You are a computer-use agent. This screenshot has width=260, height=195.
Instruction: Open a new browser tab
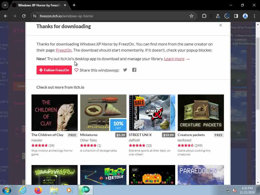74,5
